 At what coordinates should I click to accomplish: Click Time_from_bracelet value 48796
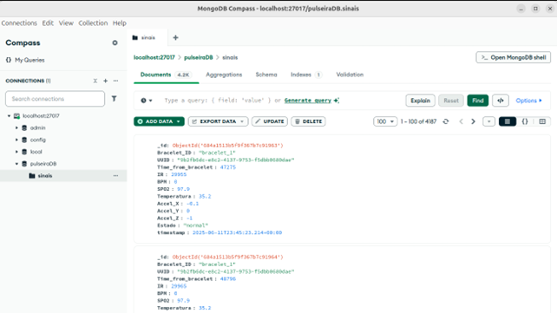point(228,279)
